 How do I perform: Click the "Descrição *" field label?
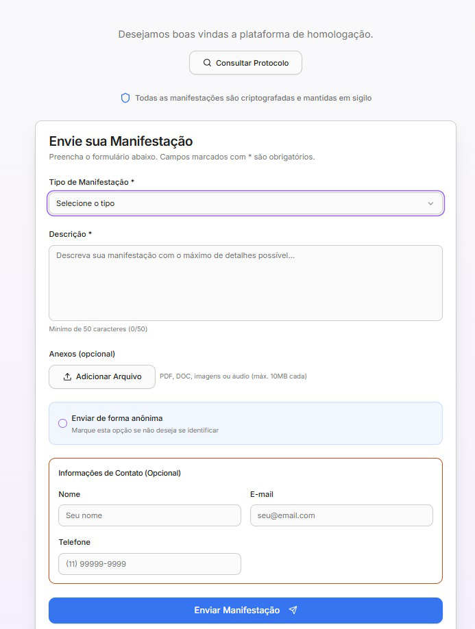tap(70, 234)
